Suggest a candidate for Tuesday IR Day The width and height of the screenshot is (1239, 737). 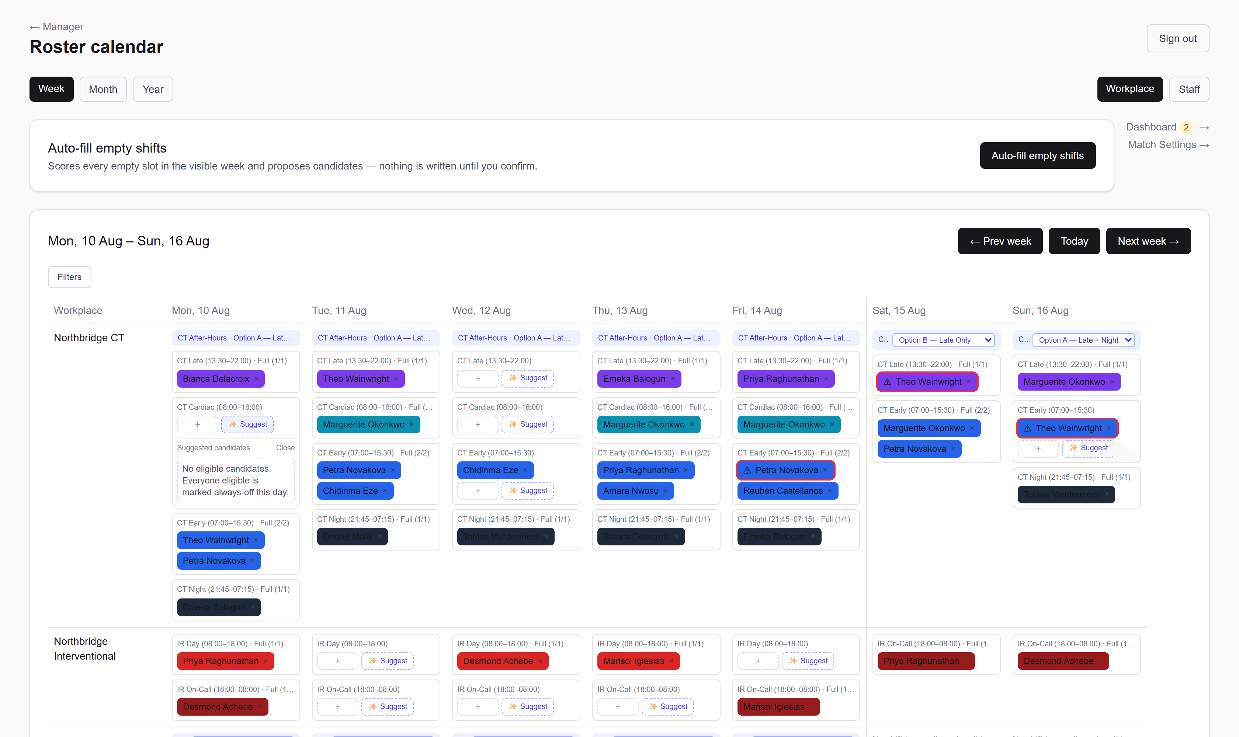click(388, 661)
